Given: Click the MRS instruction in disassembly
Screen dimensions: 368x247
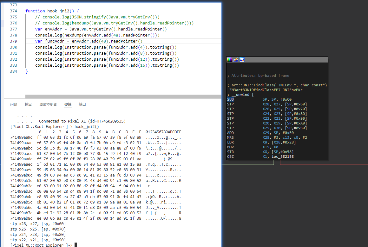Looking at the screenshot, I should [230, 137].
